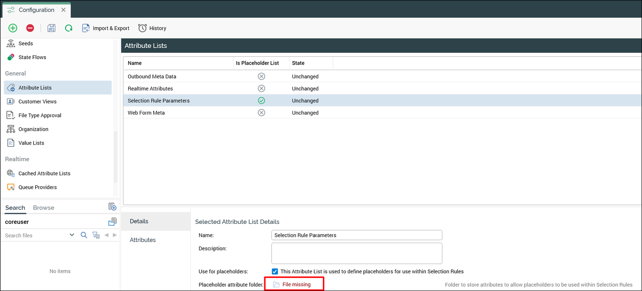This screenshot has width=642, height=291.
Task: Click placeholder status icon for Outbound Meta Data
Action: 261,77
